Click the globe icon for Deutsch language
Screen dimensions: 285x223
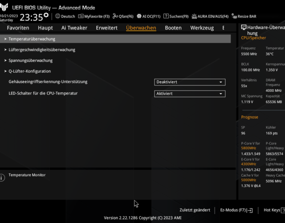point(57,17)
